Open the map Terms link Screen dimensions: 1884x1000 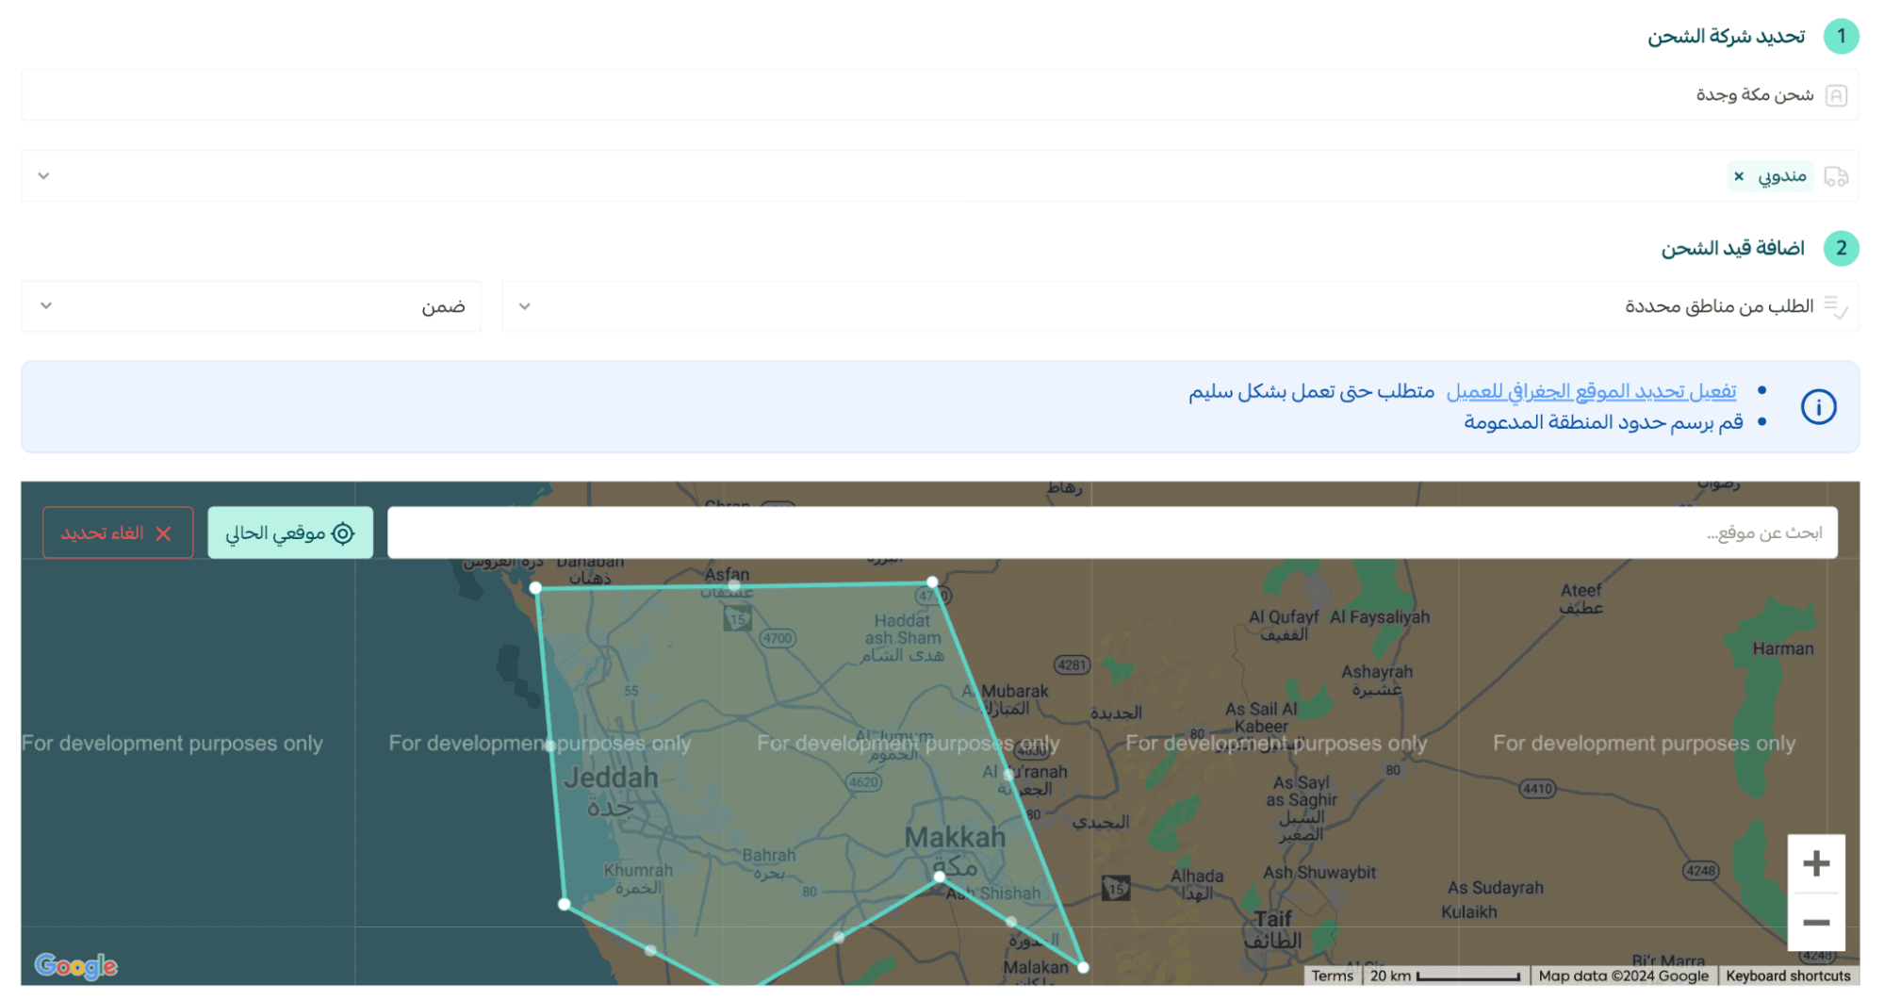[1332, 975]
